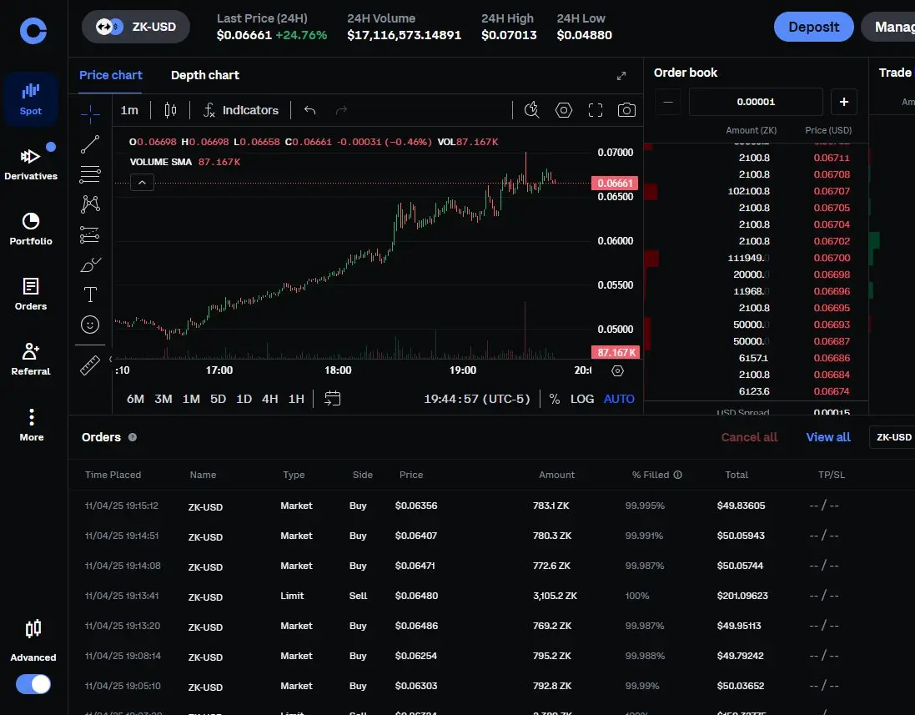The width and height of the screenshot is (915, 715).
Task: Select the 3M time range
Action: pyautogui.click(x=163, y=399)
